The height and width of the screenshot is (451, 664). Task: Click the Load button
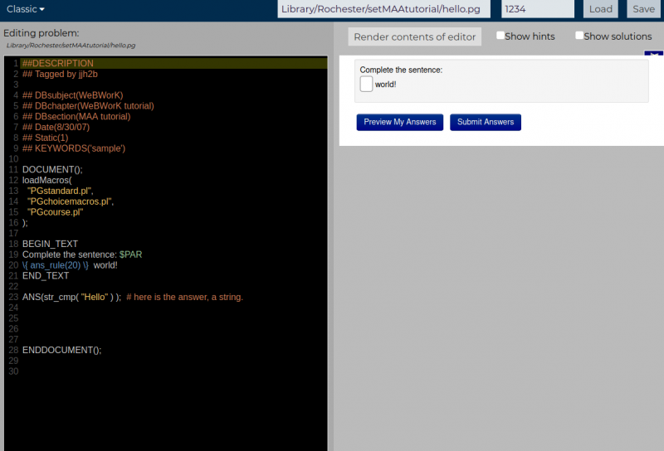[x=600, y=9]
